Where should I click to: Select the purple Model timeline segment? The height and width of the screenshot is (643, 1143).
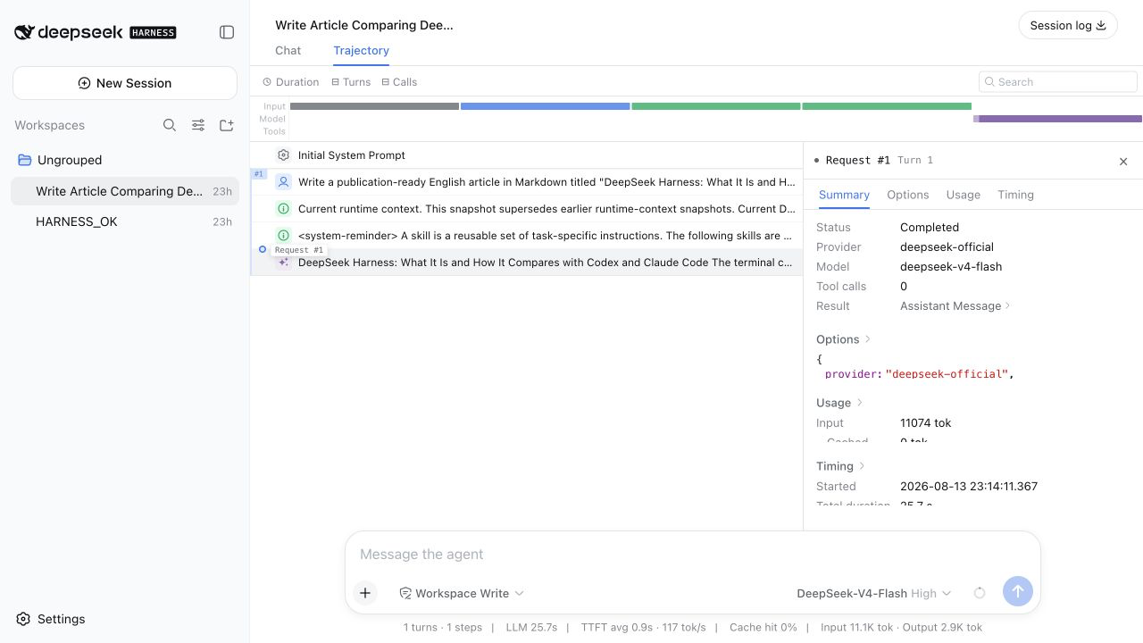pos(1060,119)
